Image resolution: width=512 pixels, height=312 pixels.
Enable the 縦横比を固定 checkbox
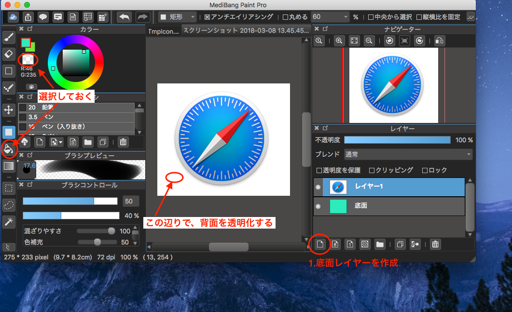pyautogui.click(x=419, y=17)
